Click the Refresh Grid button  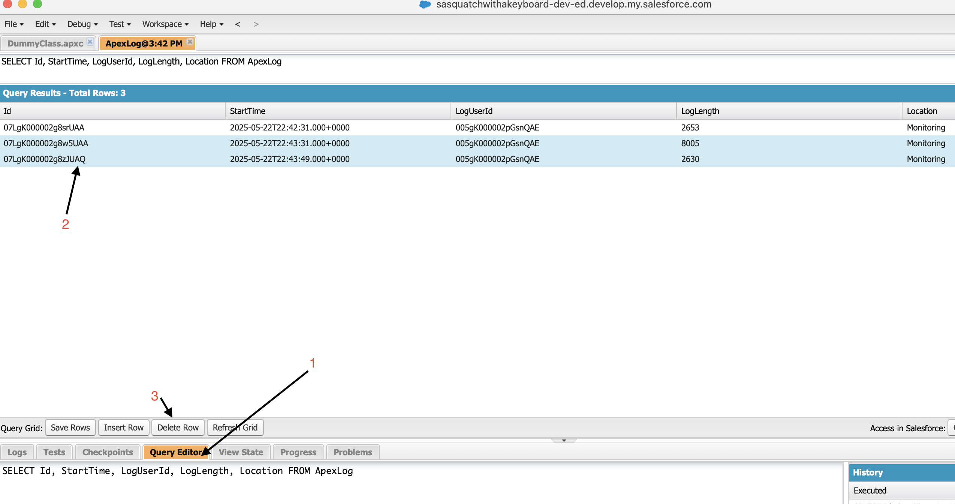pos(235,427)
